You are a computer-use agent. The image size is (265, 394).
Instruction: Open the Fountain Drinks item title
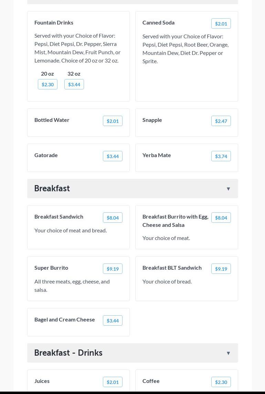click(54, 22)
